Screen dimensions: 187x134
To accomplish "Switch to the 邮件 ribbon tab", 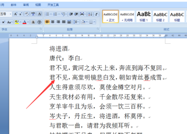I will pyautogui.click(x=13, y=5).
